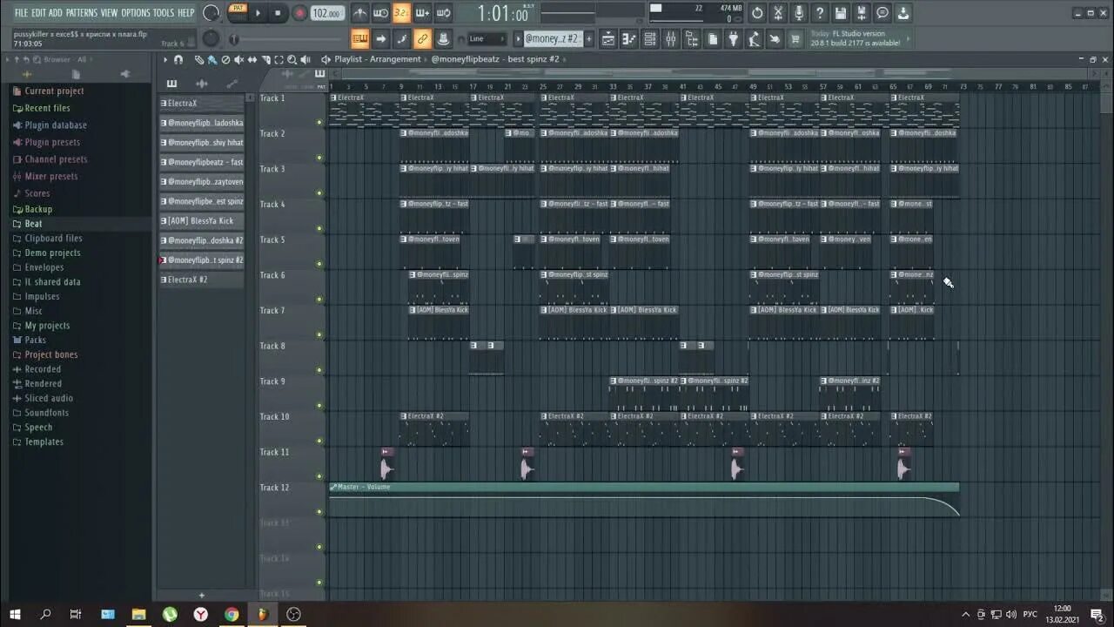
Task: Open the Mixer view icon
Action: point(670,38)
